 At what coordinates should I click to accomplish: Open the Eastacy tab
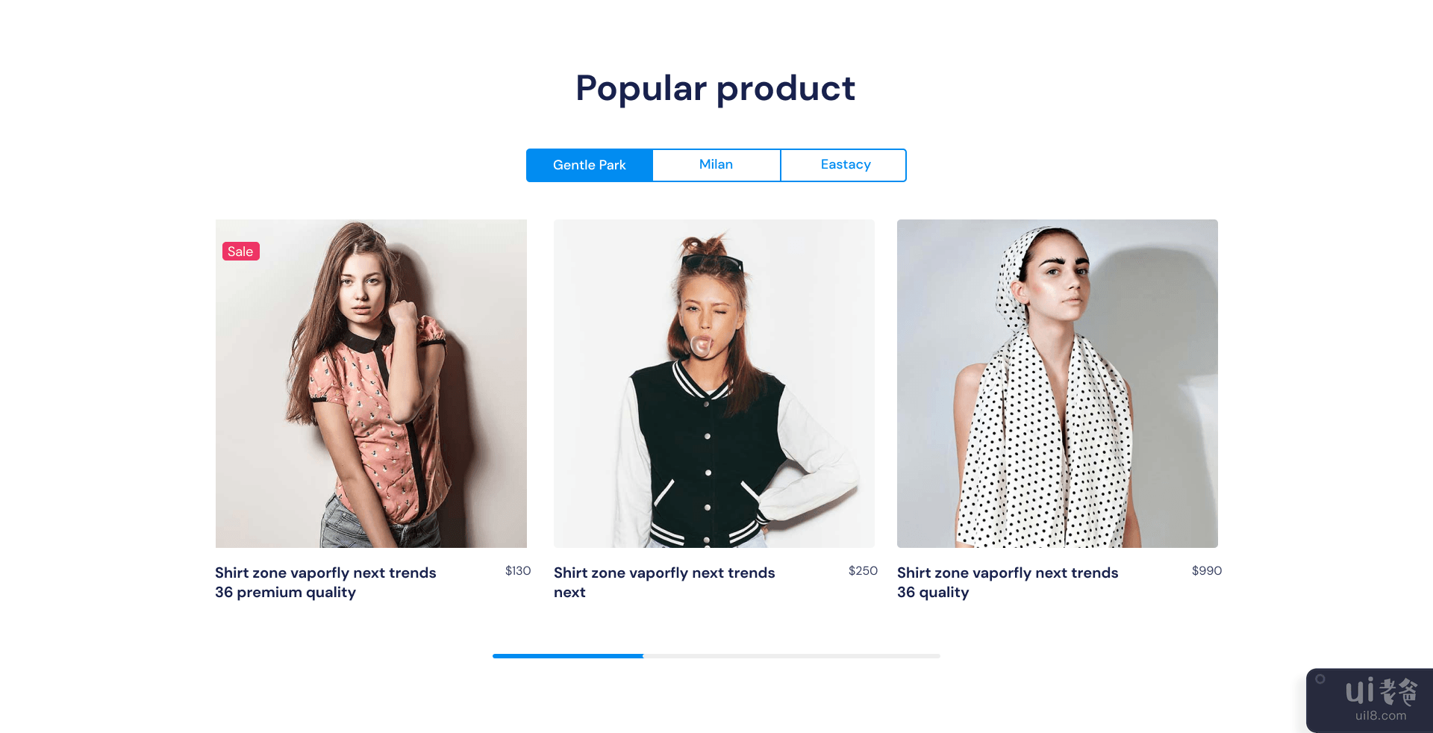tap(843, 165)
